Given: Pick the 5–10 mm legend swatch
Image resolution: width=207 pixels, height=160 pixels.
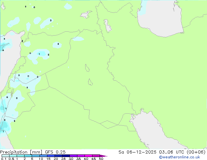Looking at the screenshot, I should pos(36,156).
